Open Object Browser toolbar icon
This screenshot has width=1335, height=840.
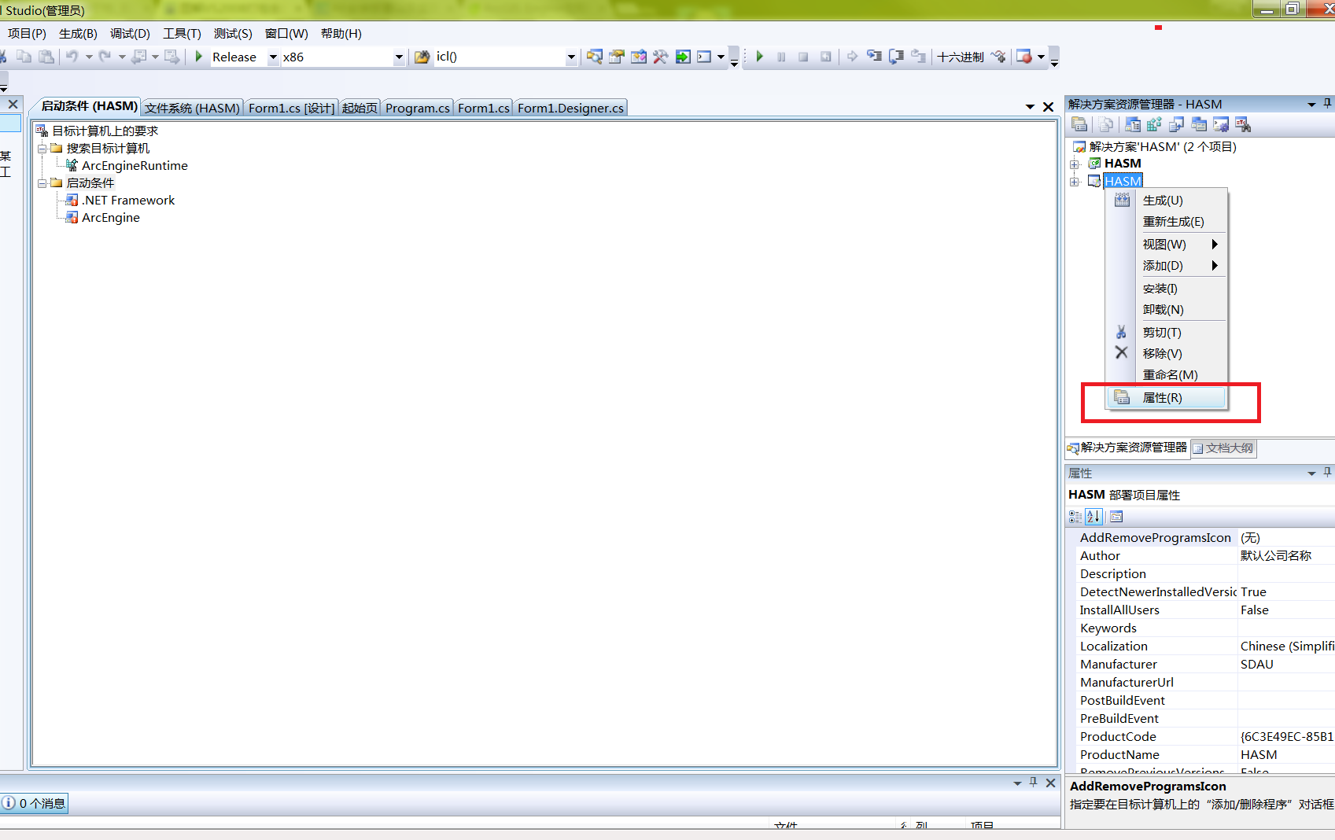point(638,57)
